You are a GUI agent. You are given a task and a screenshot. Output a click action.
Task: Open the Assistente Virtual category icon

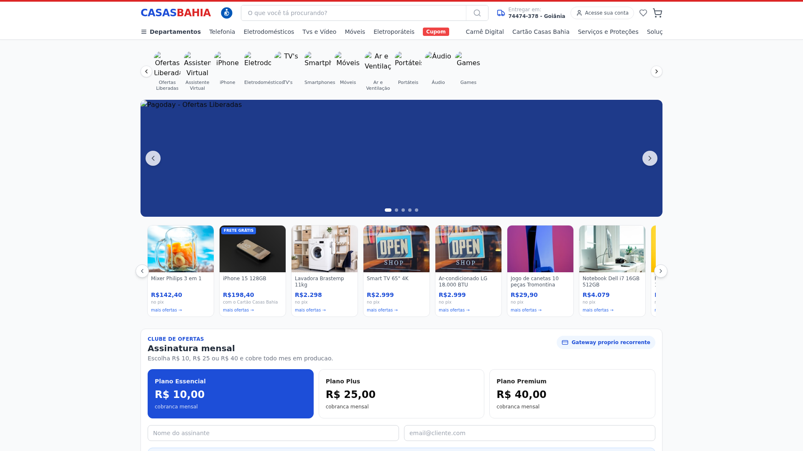(197, 65)
